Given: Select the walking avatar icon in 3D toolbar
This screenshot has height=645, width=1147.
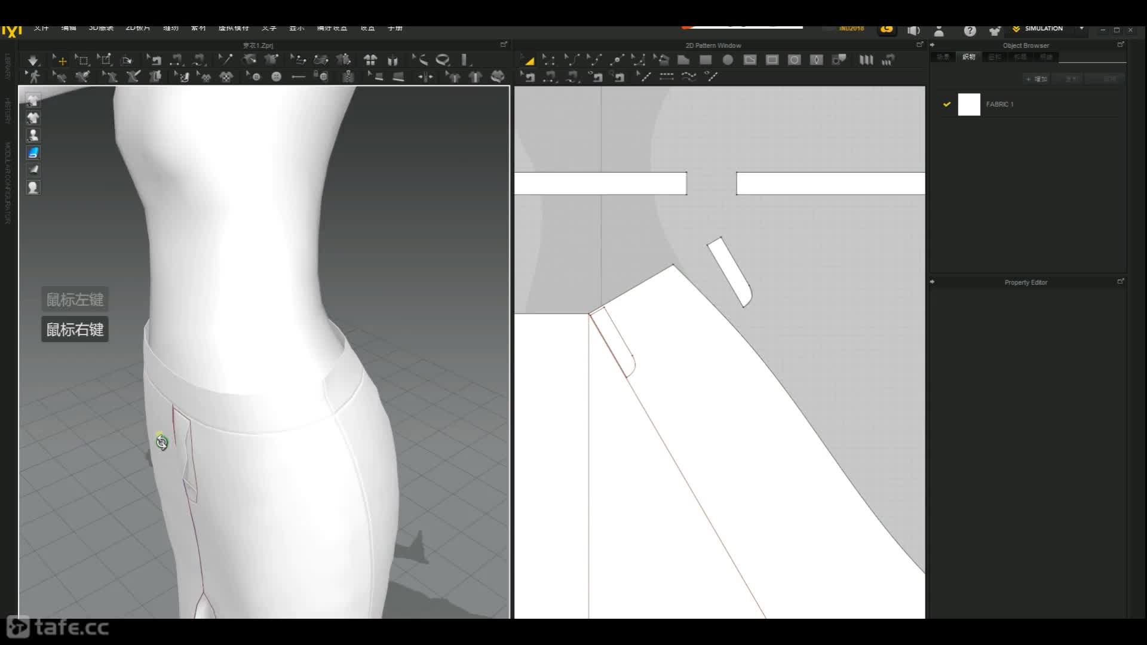Looking at the screenshot, I should click(x=33, y=76).
